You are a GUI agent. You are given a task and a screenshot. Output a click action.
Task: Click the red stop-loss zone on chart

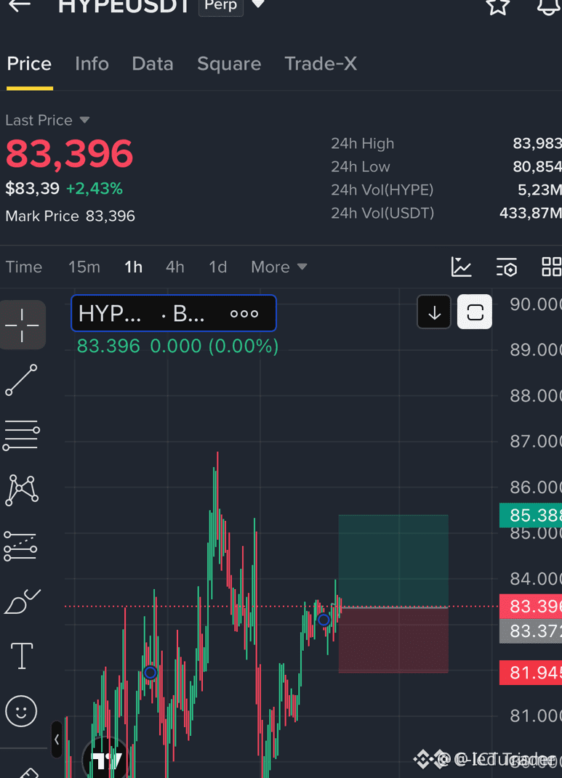pos(393,640)
